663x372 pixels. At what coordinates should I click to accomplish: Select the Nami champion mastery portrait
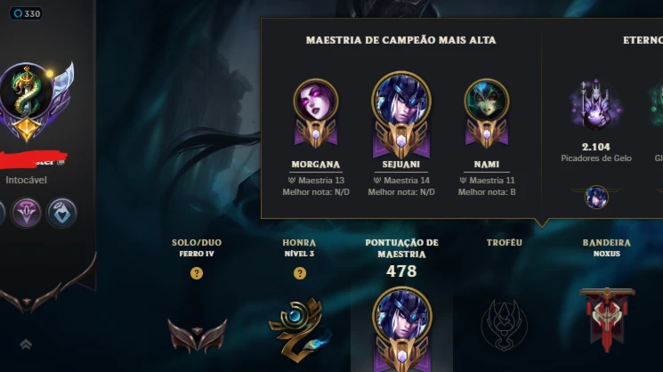pyautogui.click(x=487, y=113)
